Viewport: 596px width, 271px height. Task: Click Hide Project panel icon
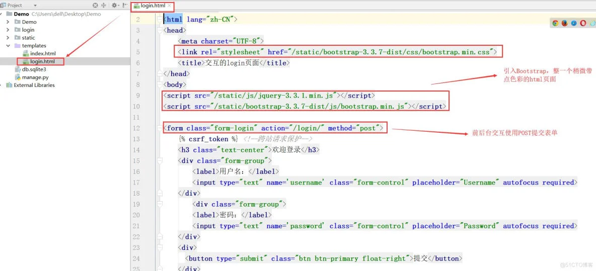point(125,6)
